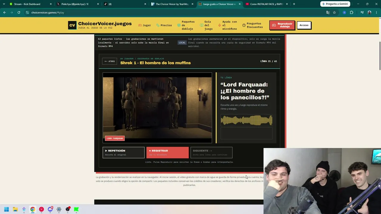
Task: Open the Chrome three-dot menu
Action: click(x=377, y=12)
